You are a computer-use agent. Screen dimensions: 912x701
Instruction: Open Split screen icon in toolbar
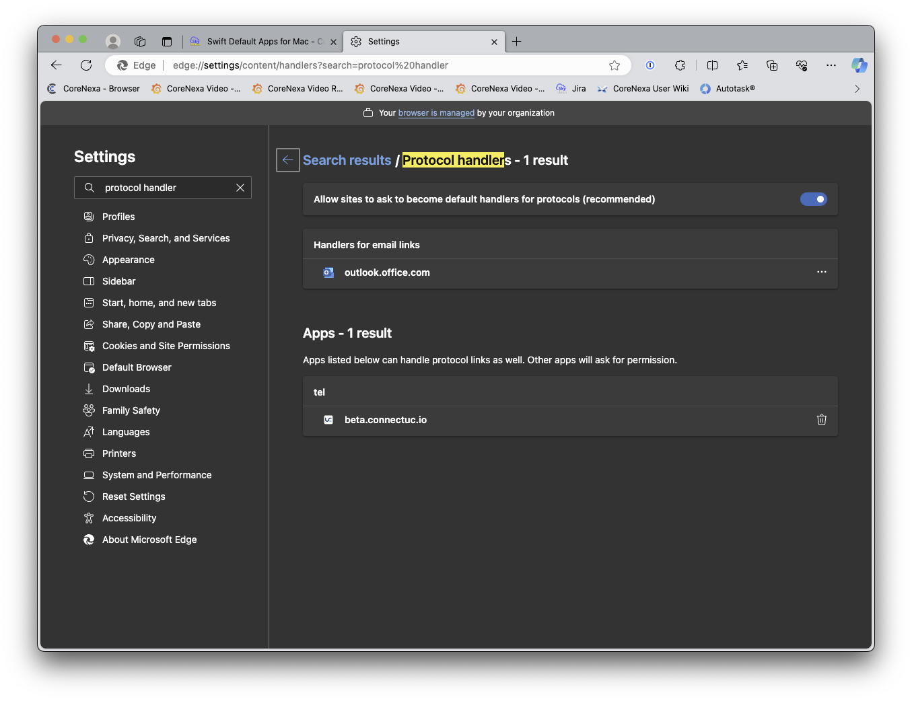pyautogui.click(x=713, y=65)
